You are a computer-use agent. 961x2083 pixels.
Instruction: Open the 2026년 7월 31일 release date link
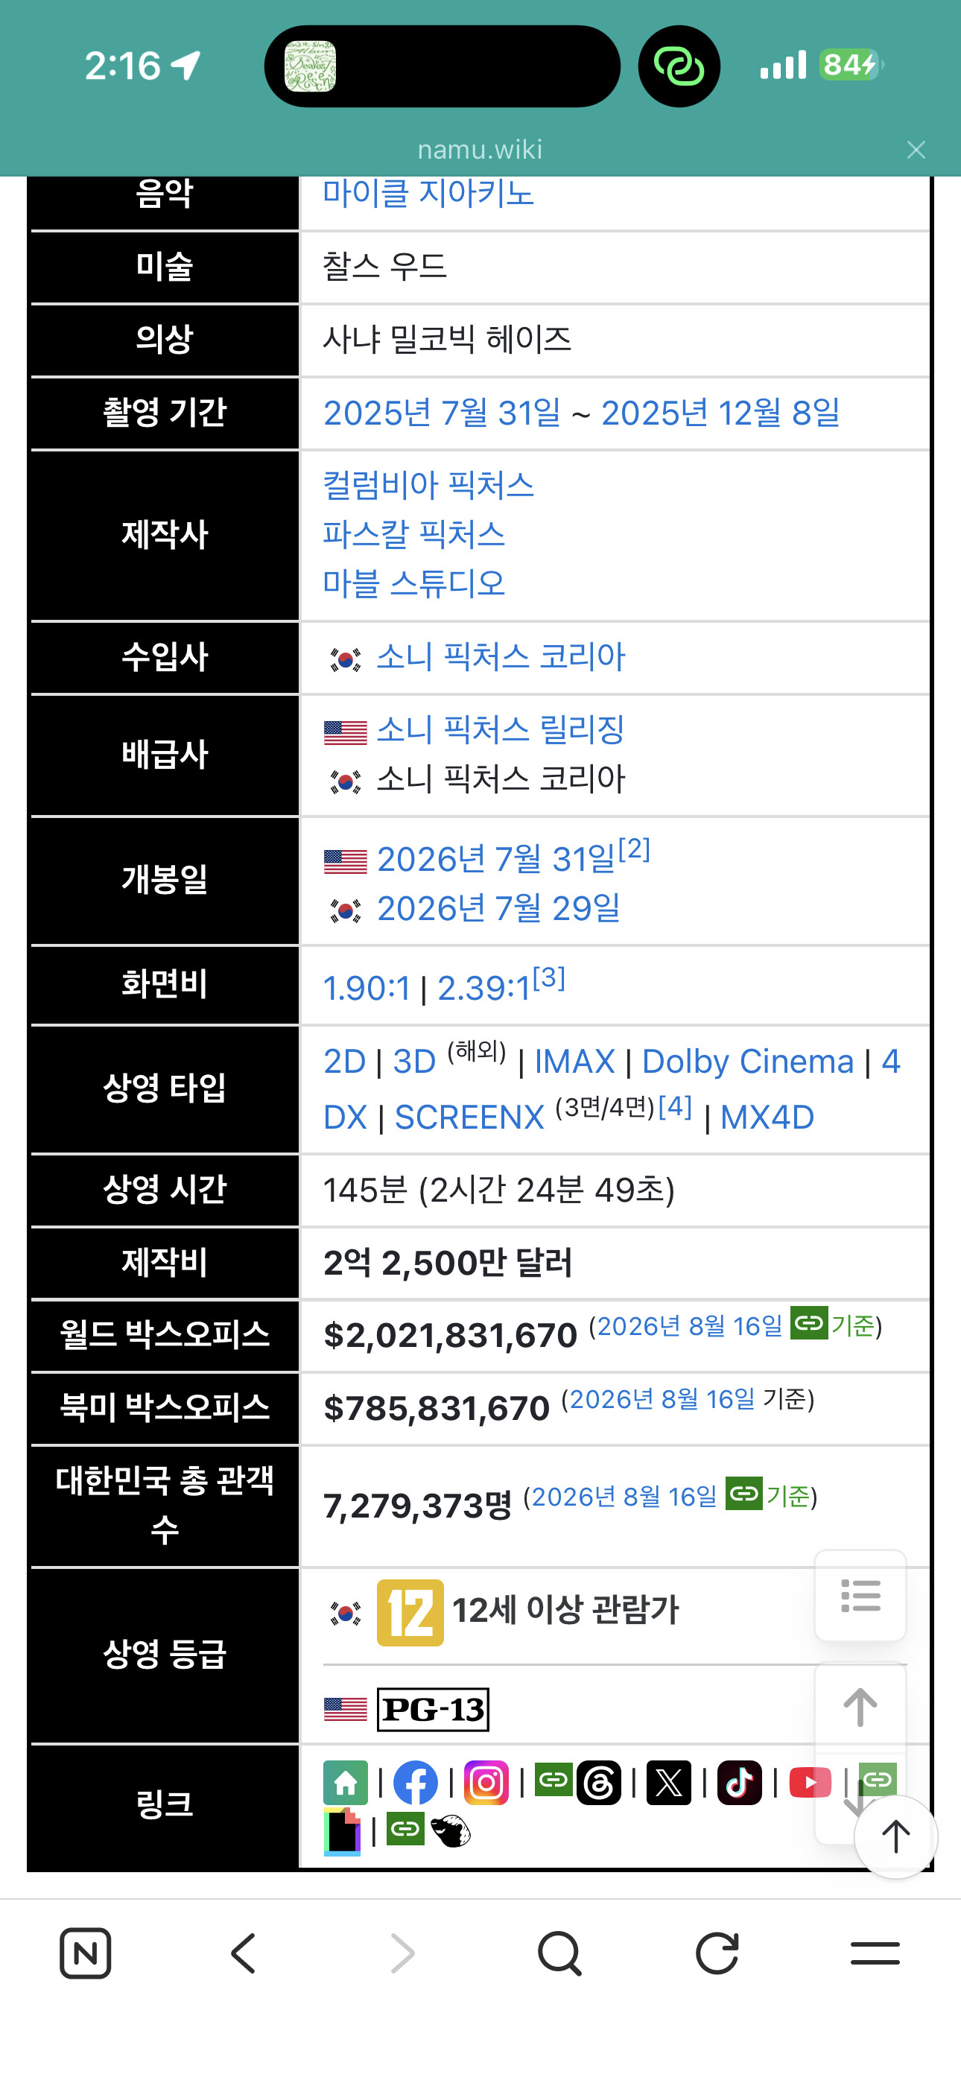[x=496, y=860]
